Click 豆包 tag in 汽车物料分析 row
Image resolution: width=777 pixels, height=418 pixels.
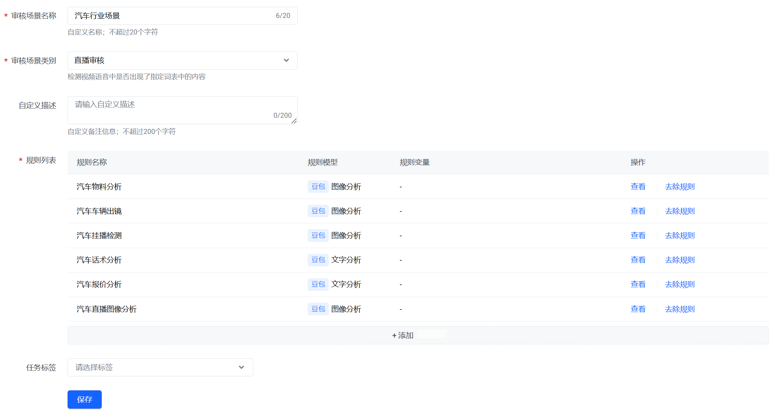(318, 187)
